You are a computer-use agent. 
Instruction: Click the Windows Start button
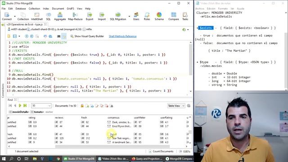(4, 159)
